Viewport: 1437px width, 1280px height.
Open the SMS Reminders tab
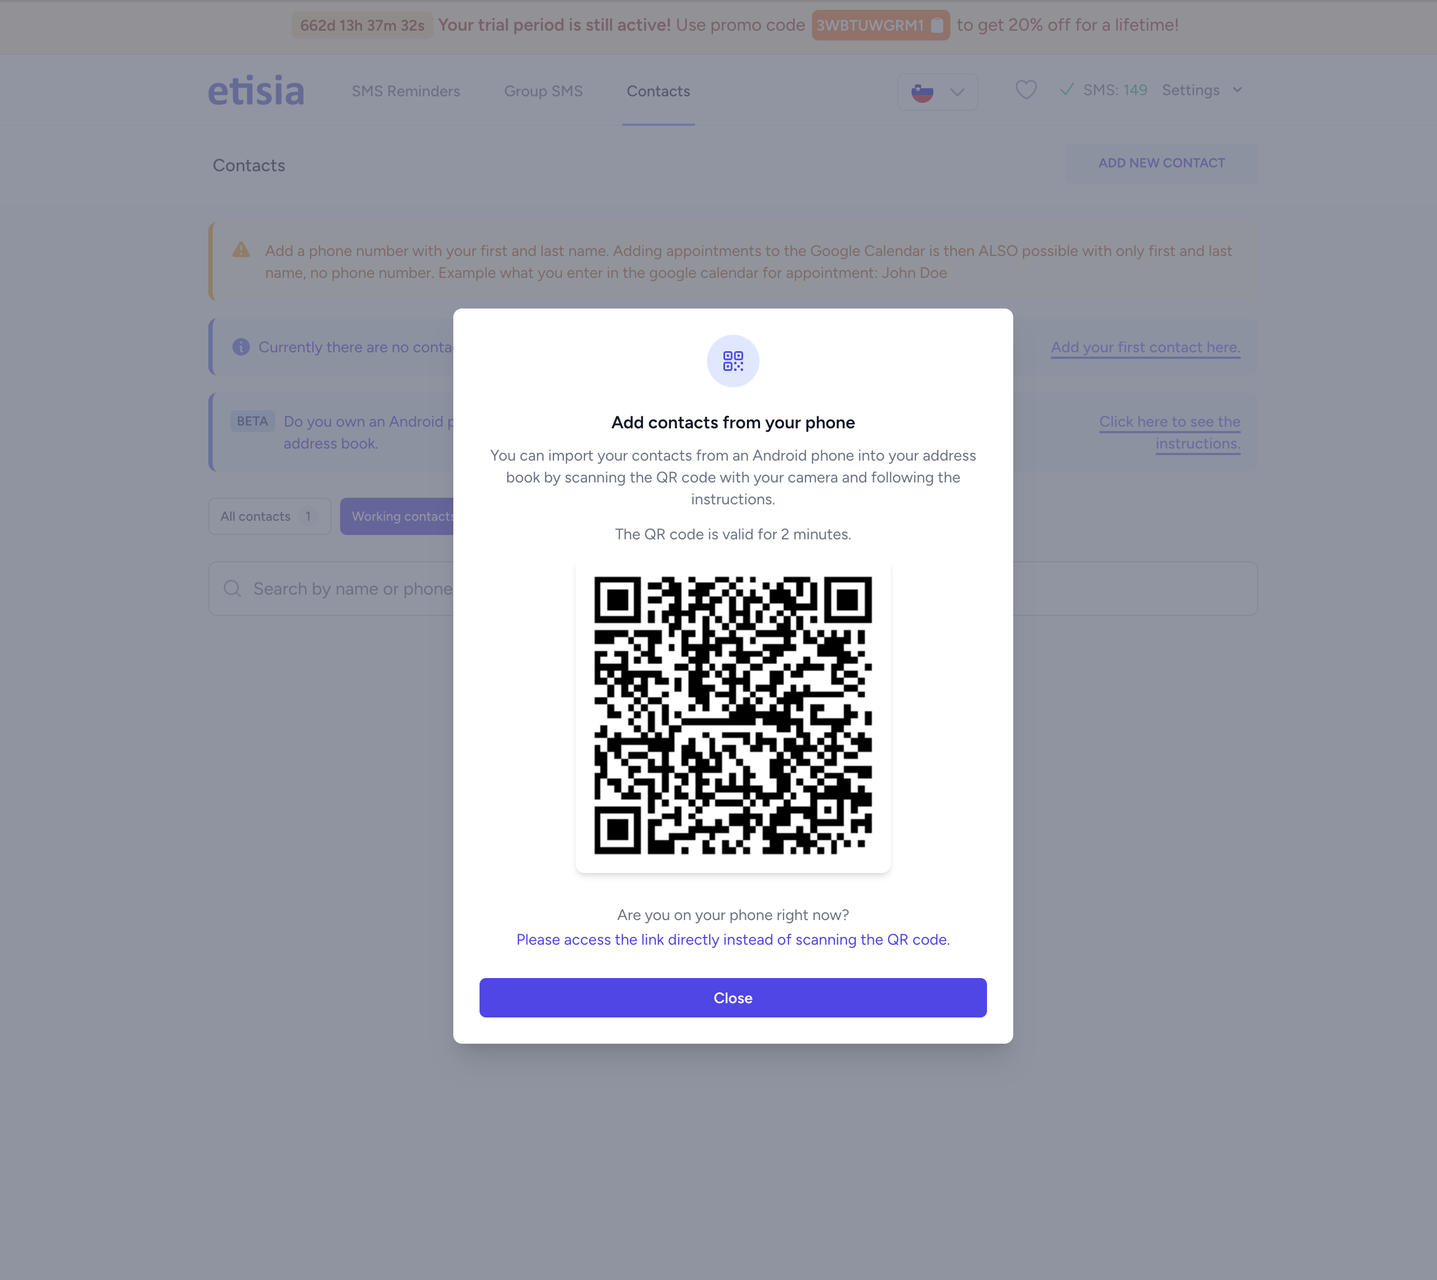(x=406, y=91)
